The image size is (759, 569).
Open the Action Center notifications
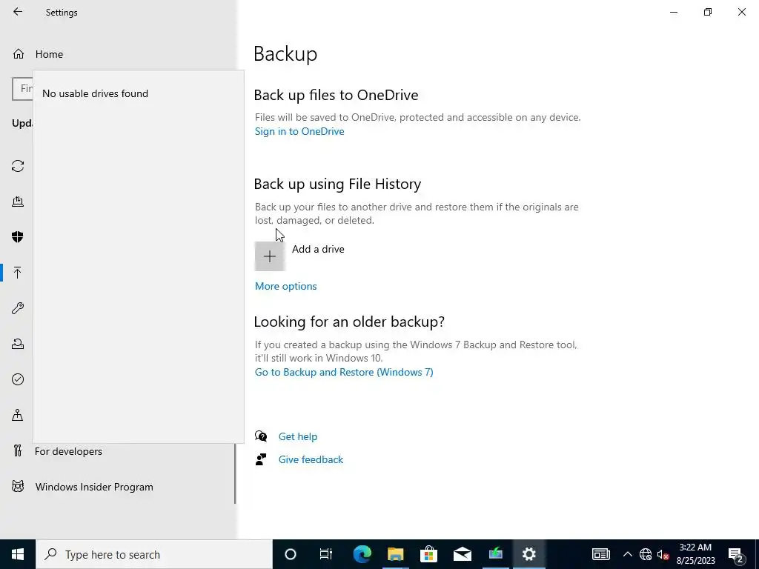(736, 554)
